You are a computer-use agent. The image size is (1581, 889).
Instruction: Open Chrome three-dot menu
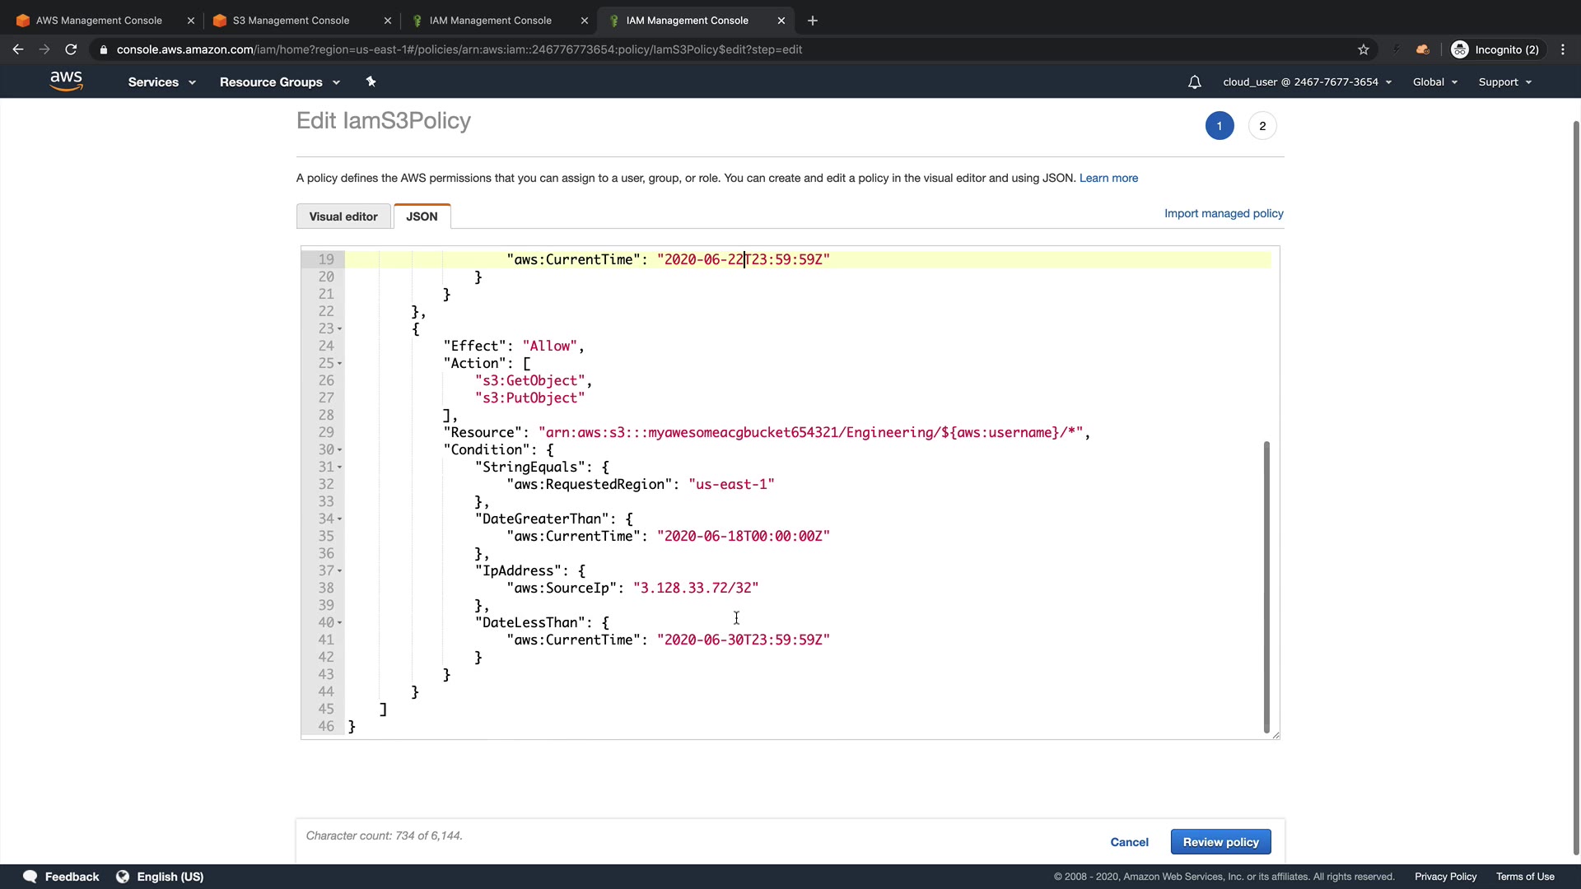click(1563, 49)
